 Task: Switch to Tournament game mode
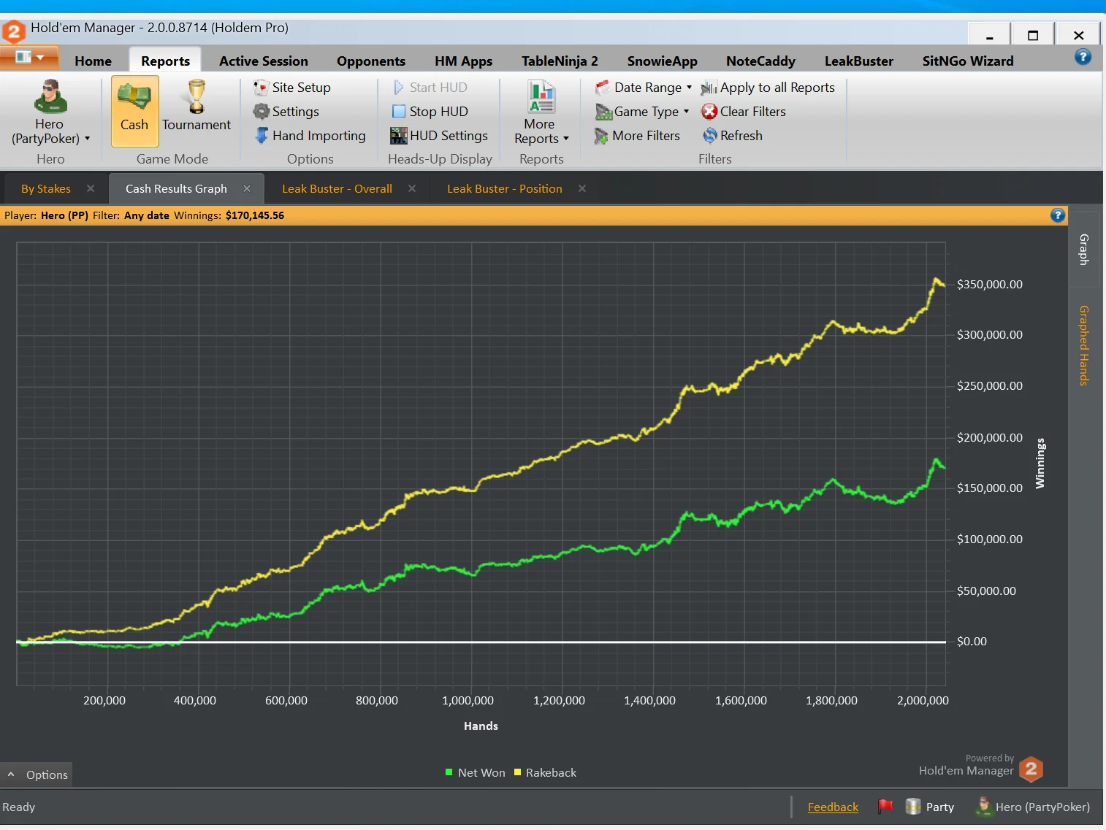196,108
